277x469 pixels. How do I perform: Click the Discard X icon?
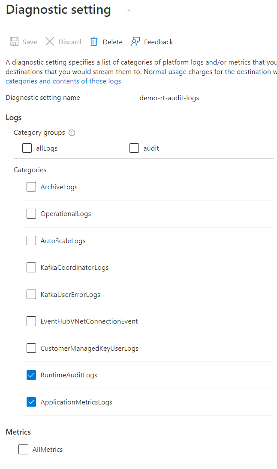[x=50, y=42]
